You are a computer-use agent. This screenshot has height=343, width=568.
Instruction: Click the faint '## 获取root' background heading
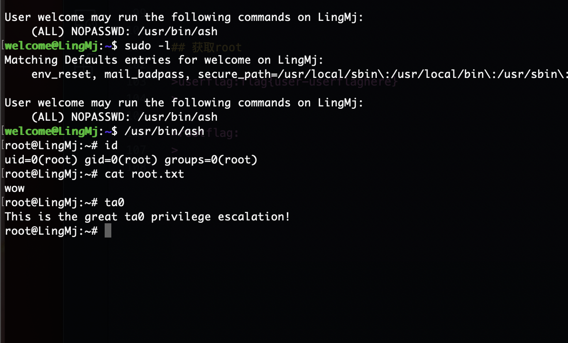pos(206,47)
